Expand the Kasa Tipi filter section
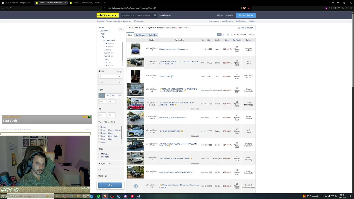The image size is (354, 199). click(110, 176)
